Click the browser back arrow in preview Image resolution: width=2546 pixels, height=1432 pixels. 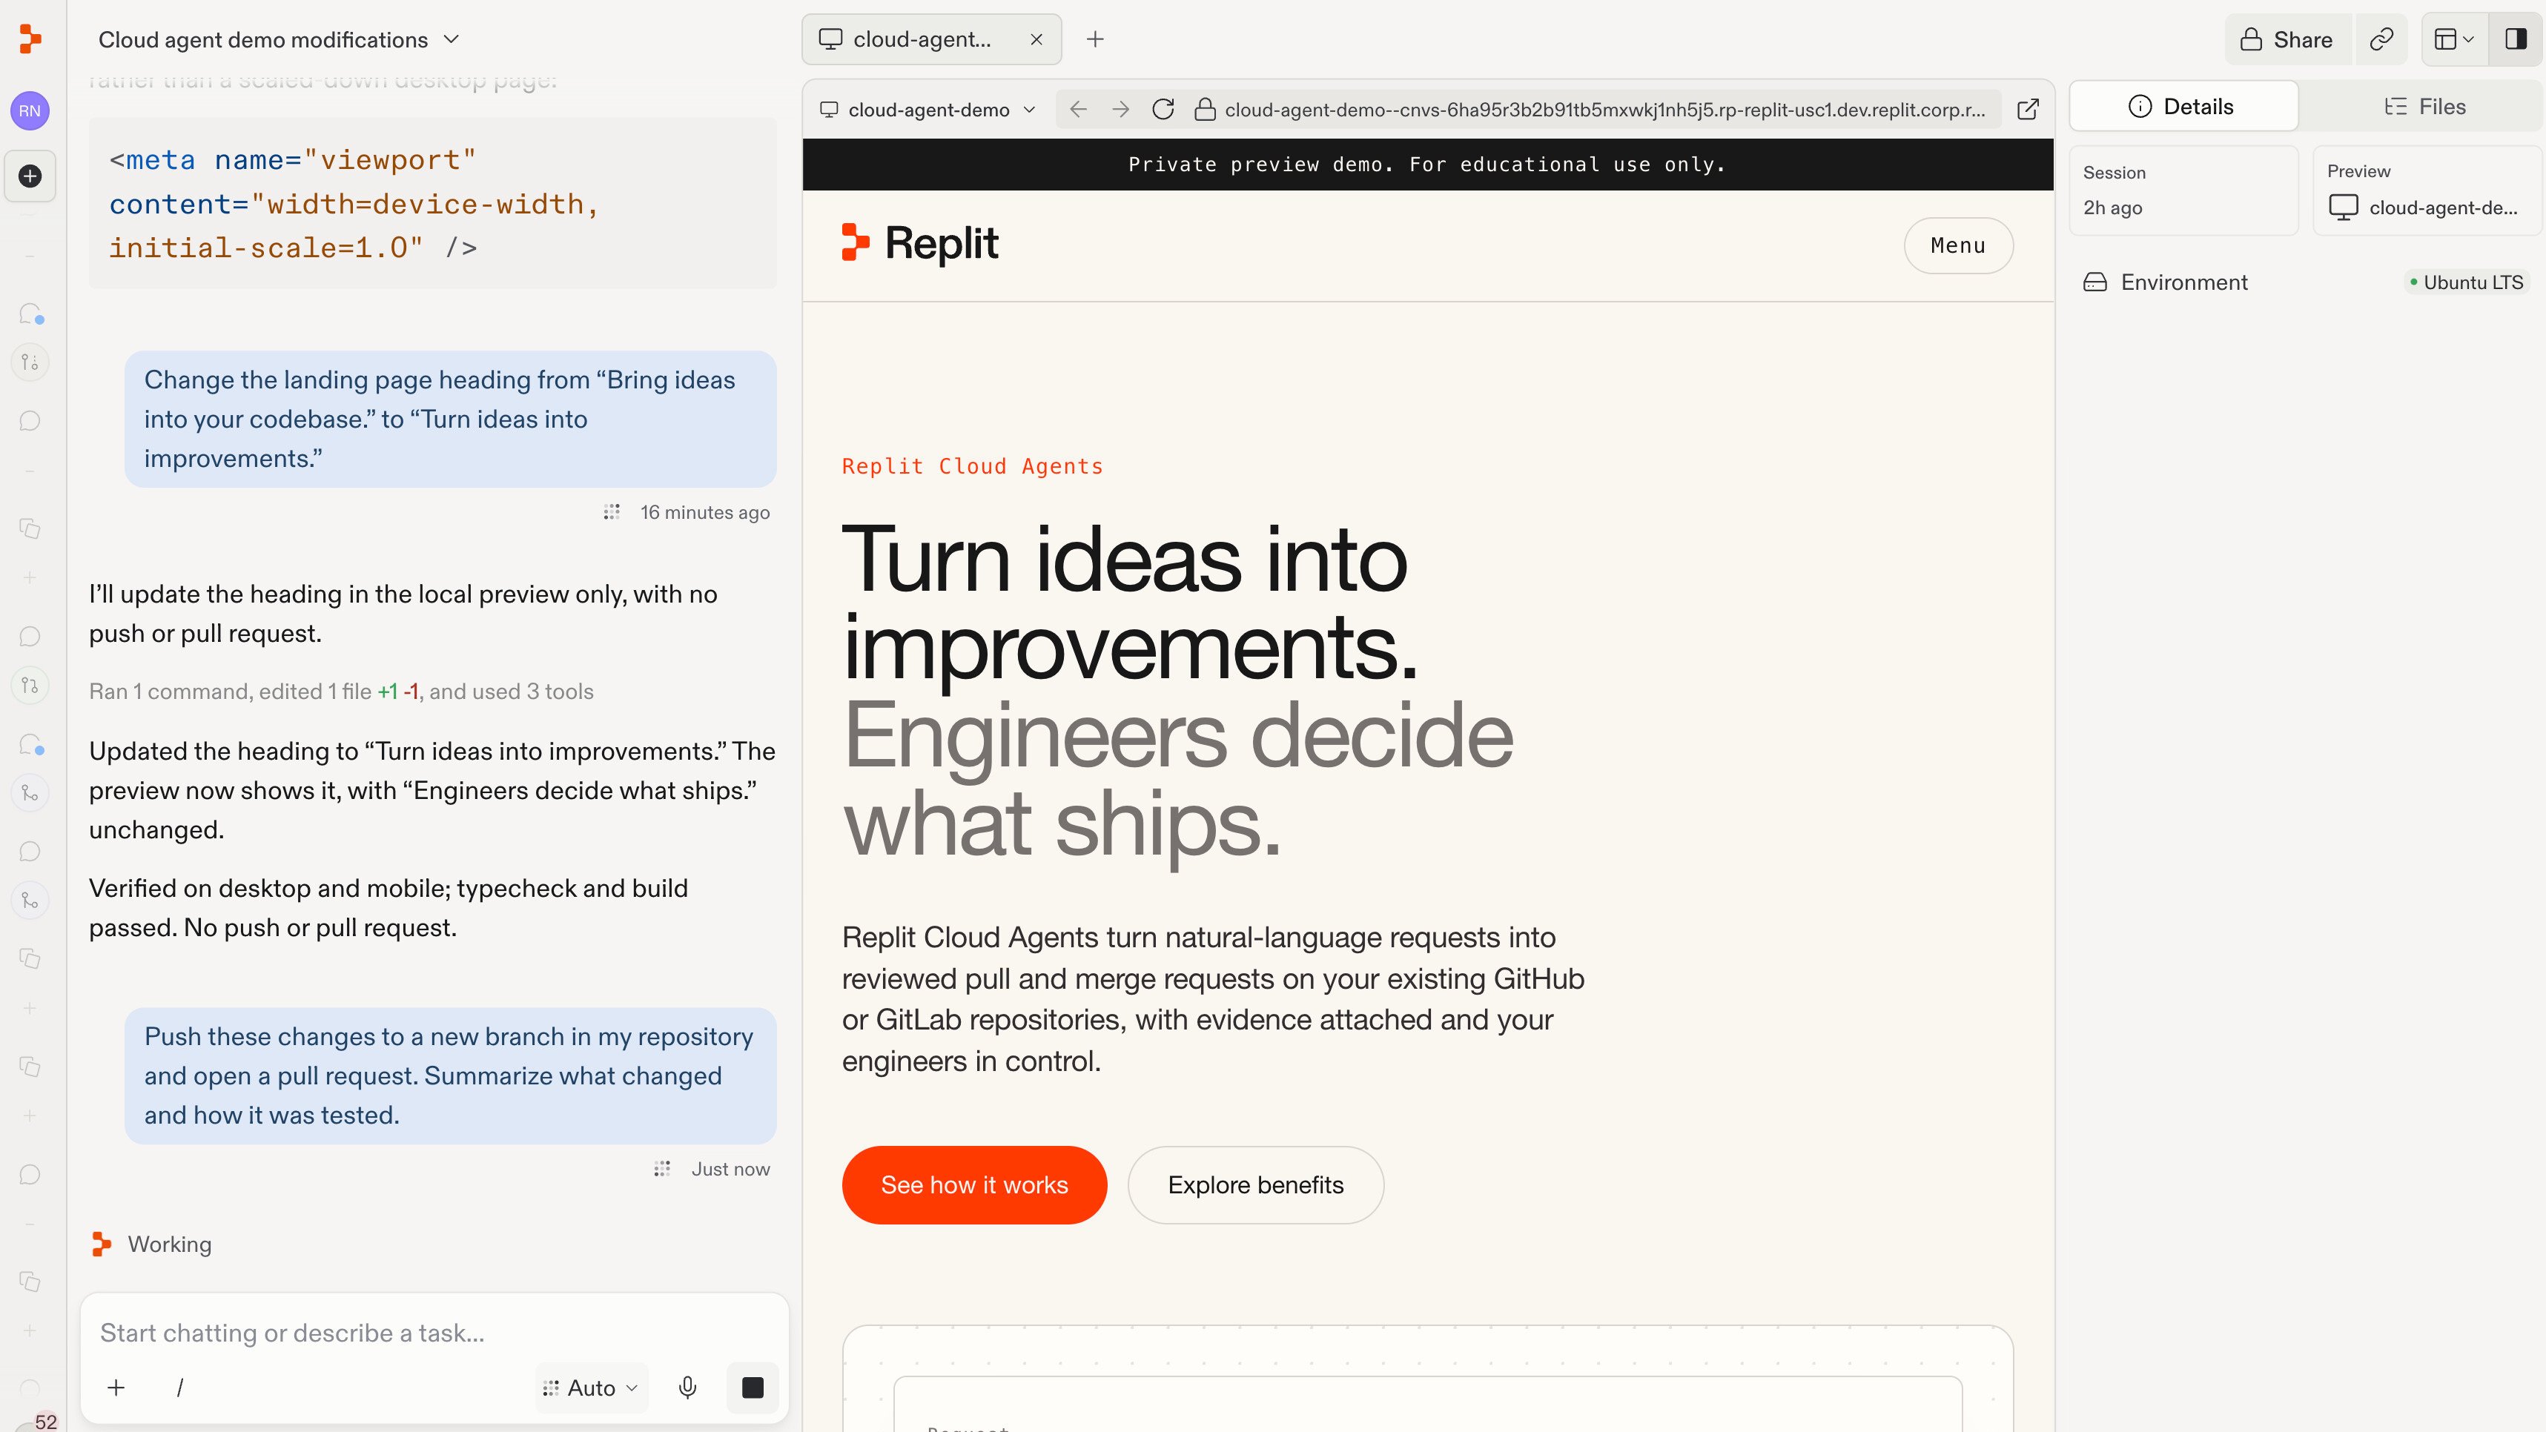tap(1078, 110)
